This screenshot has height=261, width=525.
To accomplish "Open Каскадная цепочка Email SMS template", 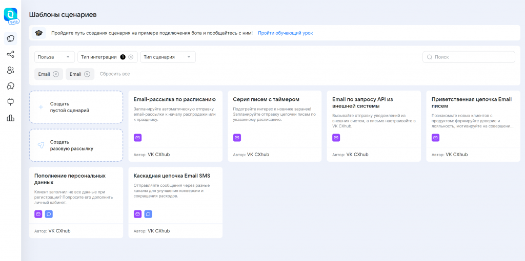I will (175, 203).
